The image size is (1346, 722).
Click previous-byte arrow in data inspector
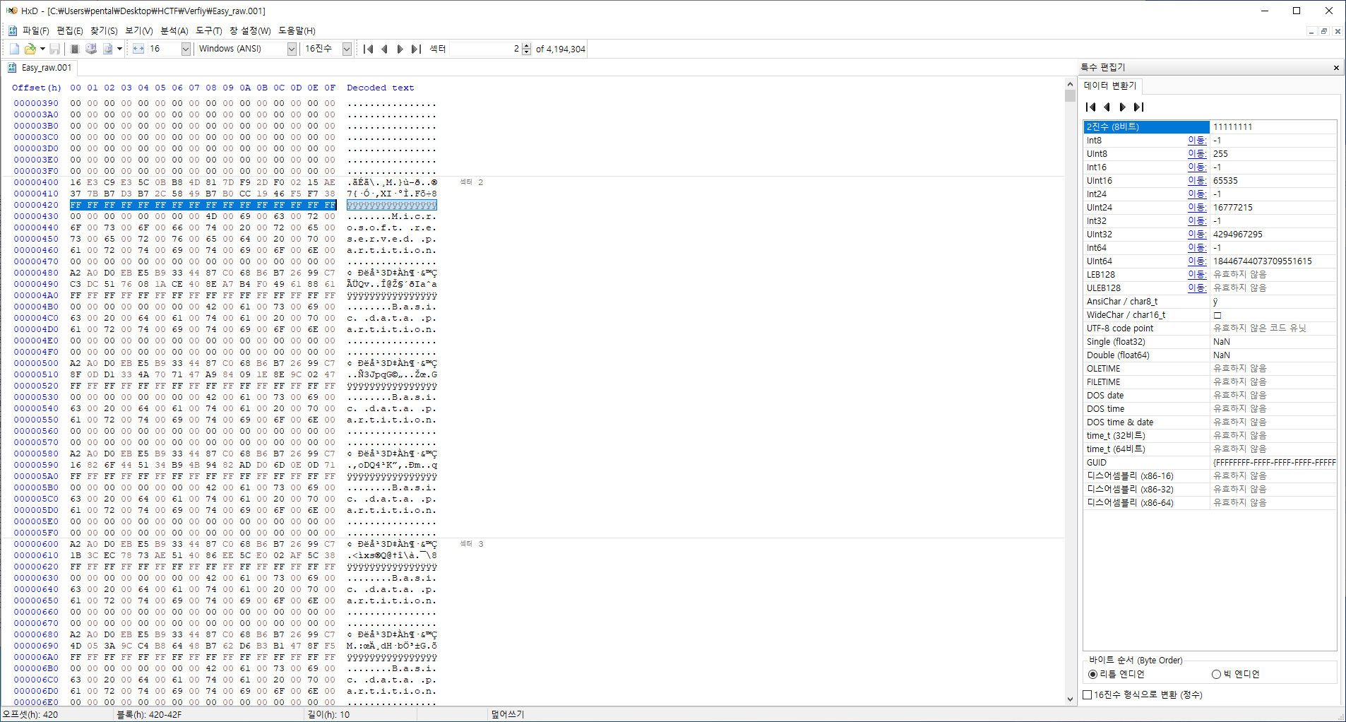click(1107, 107)
